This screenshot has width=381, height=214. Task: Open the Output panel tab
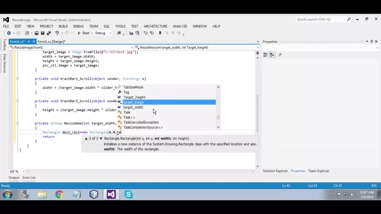14,178
